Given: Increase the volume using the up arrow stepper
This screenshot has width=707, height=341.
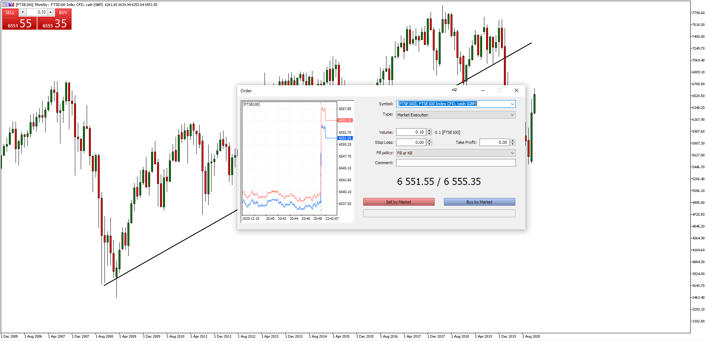Looking at the screenshot, I should tap(429, 130).
